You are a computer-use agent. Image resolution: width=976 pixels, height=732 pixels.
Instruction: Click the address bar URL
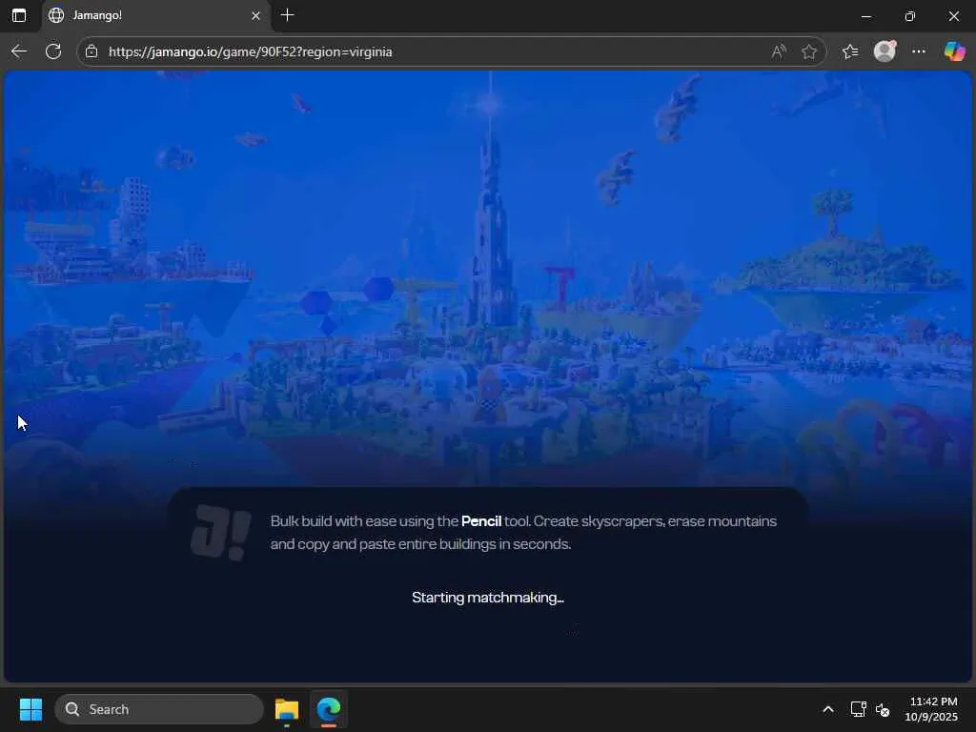coord(251,51)
